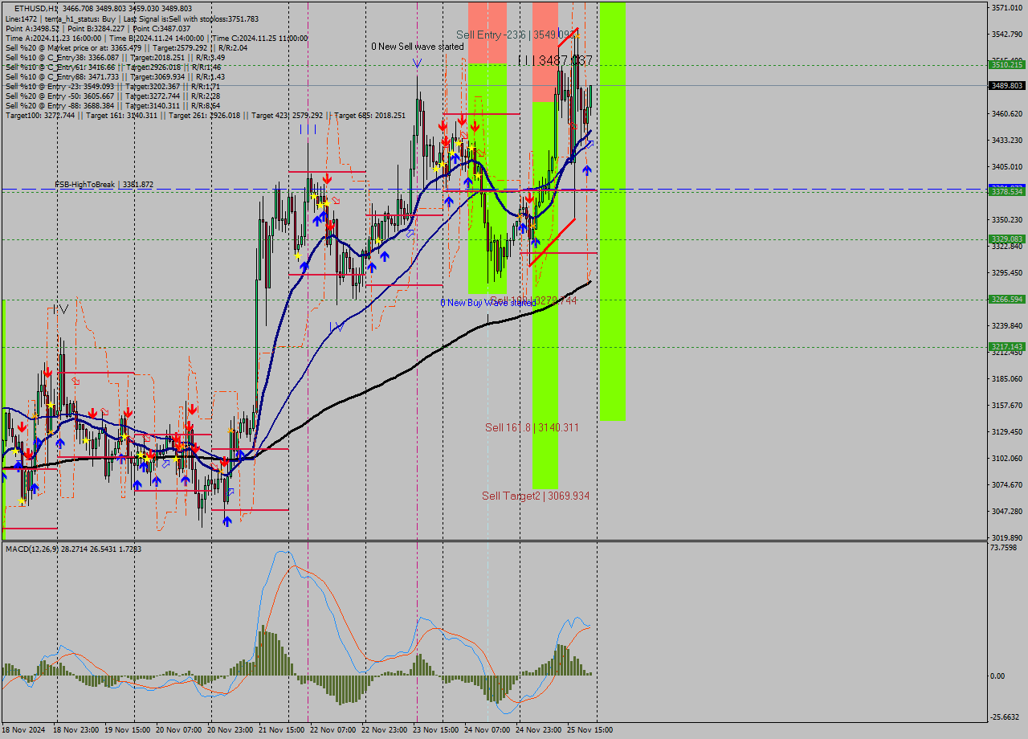Click the green 3329.083 price tag

[x=1007, y=239]
